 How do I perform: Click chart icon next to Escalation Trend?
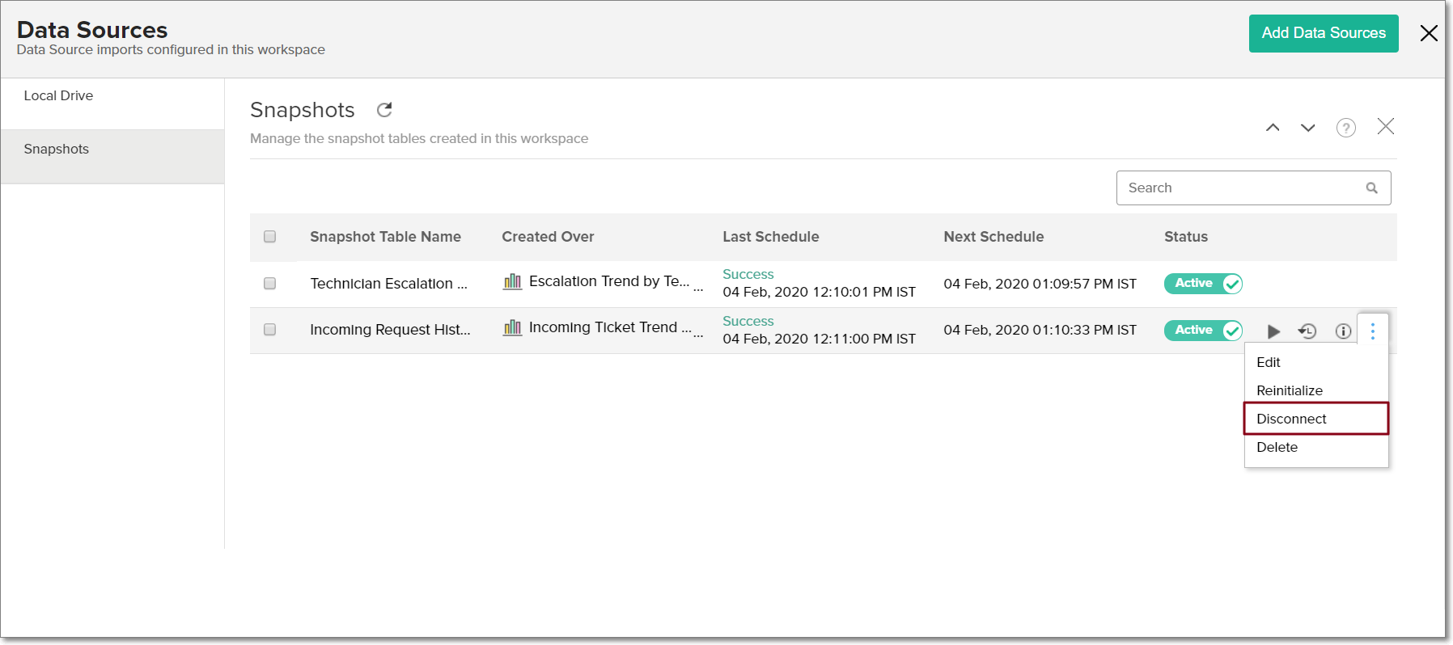512,281
